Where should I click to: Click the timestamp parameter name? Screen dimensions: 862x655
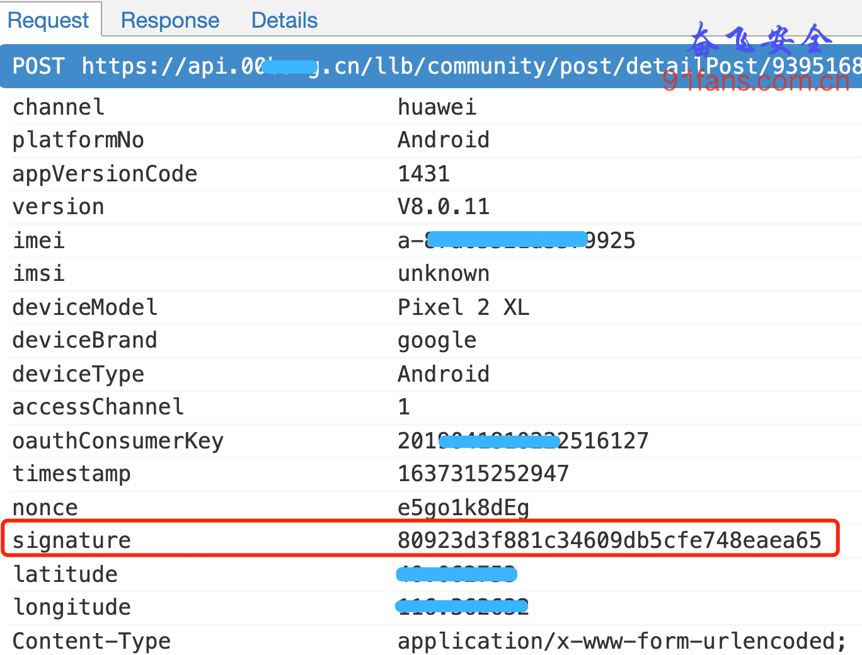click(x=72, y=474)
